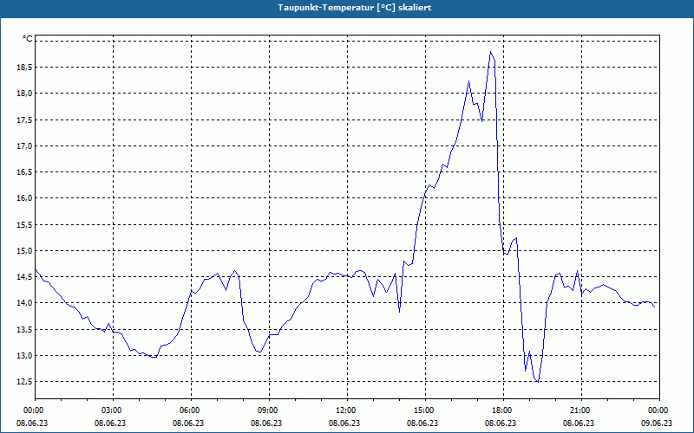This screenshot has height=433, width=694.
Task: Pick the '16,0' y-axis tick label
Action: [x=25, y=198]
